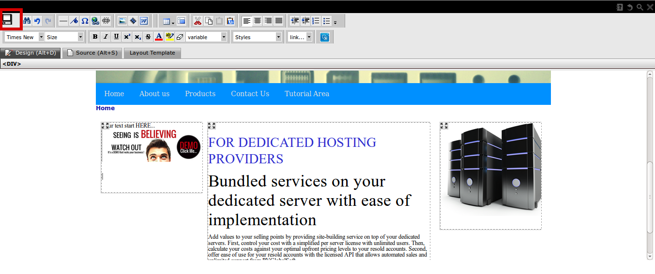Undo the last edit
Image resolution: width=655 pixels, height=274 pixels.
(37, 21)
